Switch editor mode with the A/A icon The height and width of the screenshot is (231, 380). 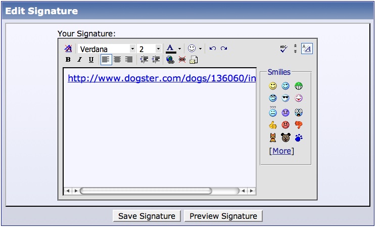coord(307,49)
